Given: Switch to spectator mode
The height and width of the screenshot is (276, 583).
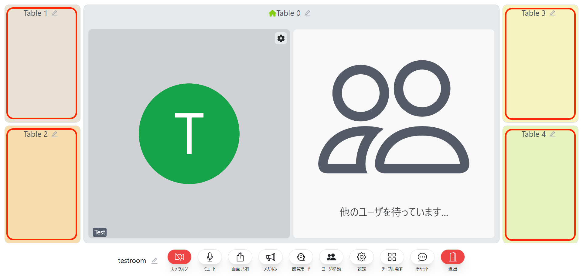Looking at the screenshot, I should [x=301, y=257].
